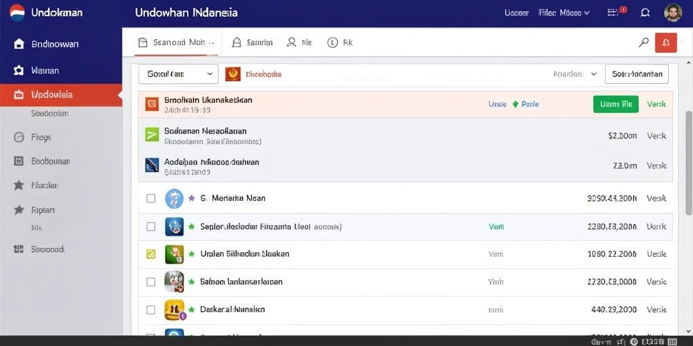This screenshot has width=693, height=346.
Task: Tick checkbox for Dalkanal Marsiien row
Action: pos(151,310)
